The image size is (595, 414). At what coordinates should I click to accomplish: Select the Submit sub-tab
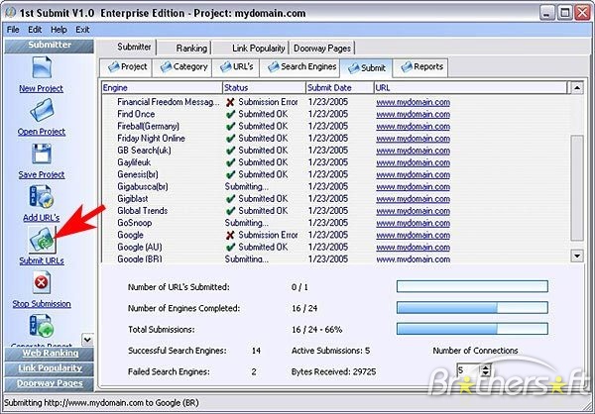[366, 68]
